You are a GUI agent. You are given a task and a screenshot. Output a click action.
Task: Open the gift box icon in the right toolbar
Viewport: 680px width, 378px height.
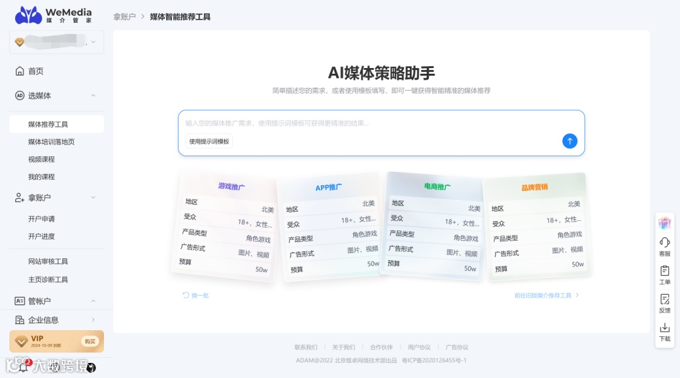pyautogui.click(x=664, y=223)
